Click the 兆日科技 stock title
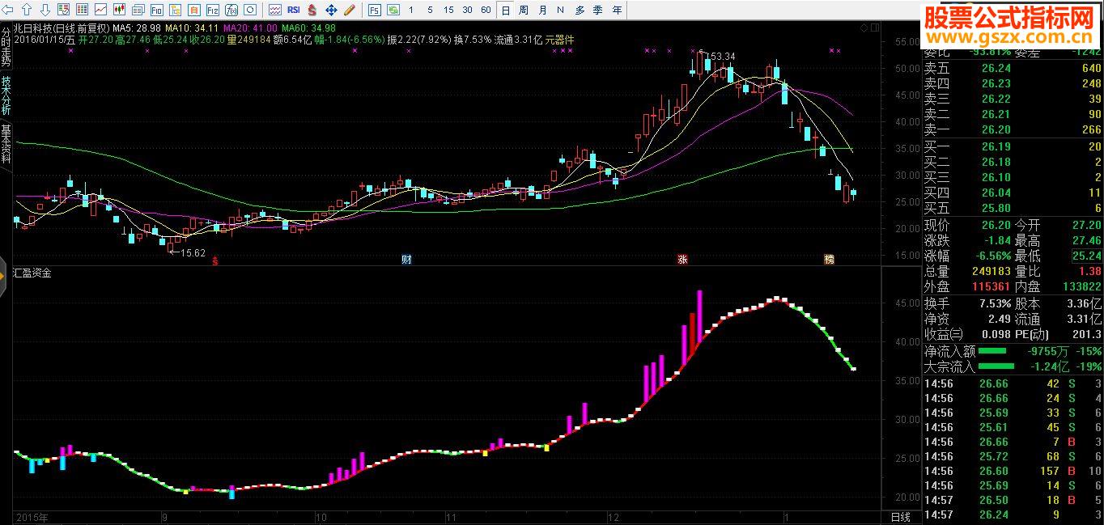The width and height of the screenshot is (1104, 525). (x=33, y=28)
